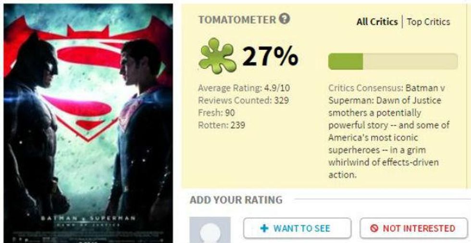
Task: Click the prohibited icon in Not Interested
Action: 374,228
